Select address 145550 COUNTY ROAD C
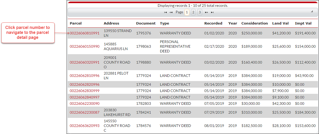Screen dimensions: 319x134 click(x=117, y=126)
